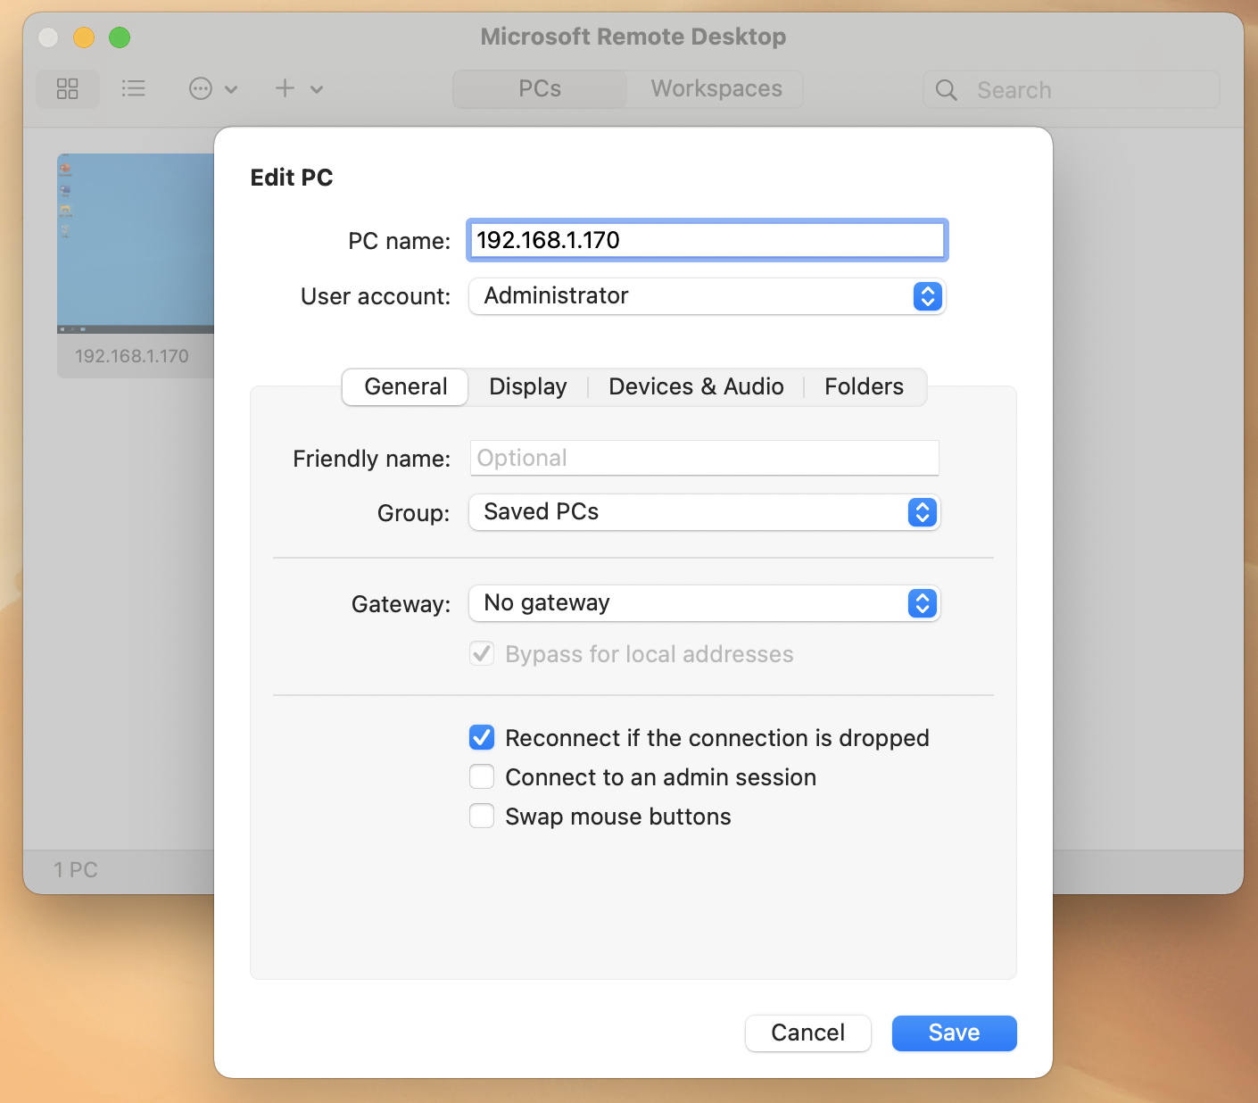1258x1103 pixels.
Task: Click the yellow minimize window button
Action: 84,37
